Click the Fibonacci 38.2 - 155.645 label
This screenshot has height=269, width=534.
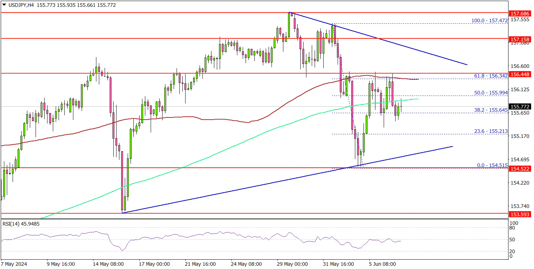click(491, 110)
